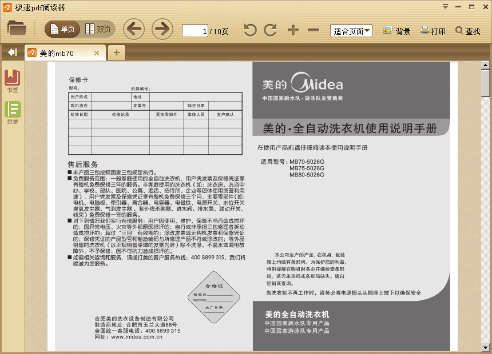Click the heading 保修卡

pos(78,80)
